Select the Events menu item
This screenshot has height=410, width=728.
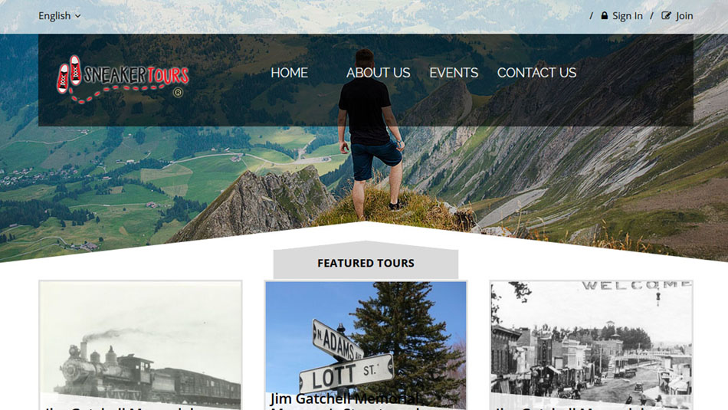coord(454,73)
